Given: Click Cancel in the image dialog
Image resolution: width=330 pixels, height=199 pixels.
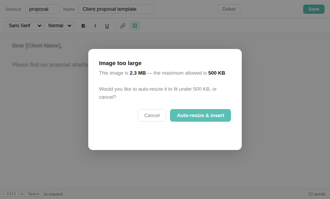Looking at the screenshot, I should tap(152, 115).
